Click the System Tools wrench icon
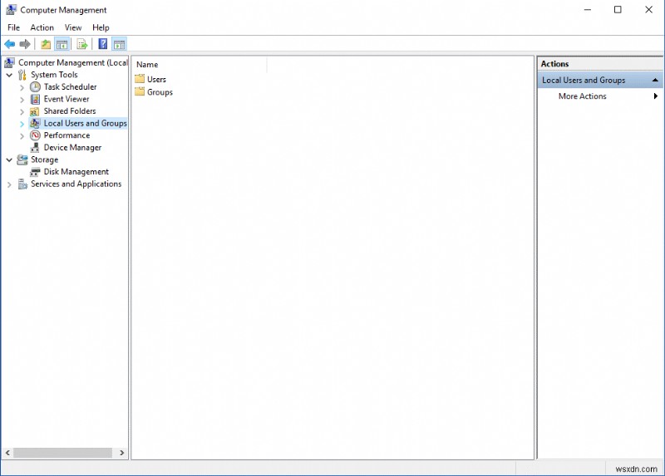This screenshot has width=665, height=476. pyautogui.click(x=22, y=75)
